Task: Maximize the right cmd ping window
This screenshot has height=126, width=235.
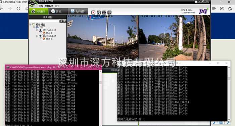Action: (218, 63)
